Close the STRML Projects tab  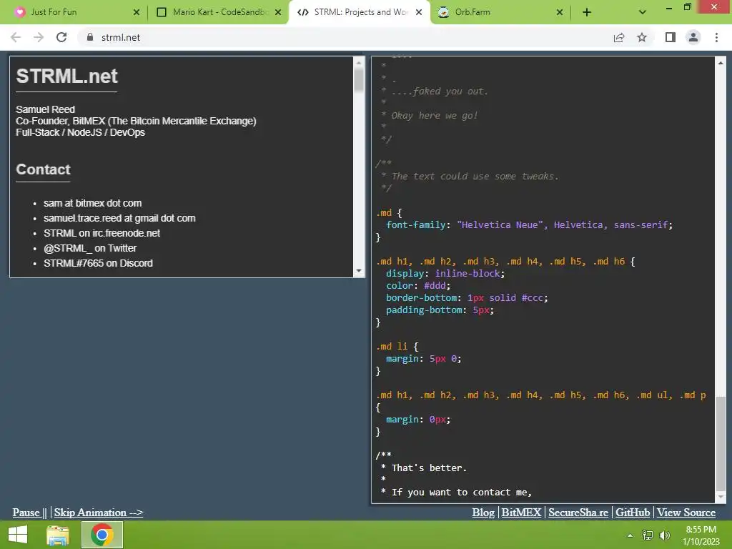tap(419, 13)
